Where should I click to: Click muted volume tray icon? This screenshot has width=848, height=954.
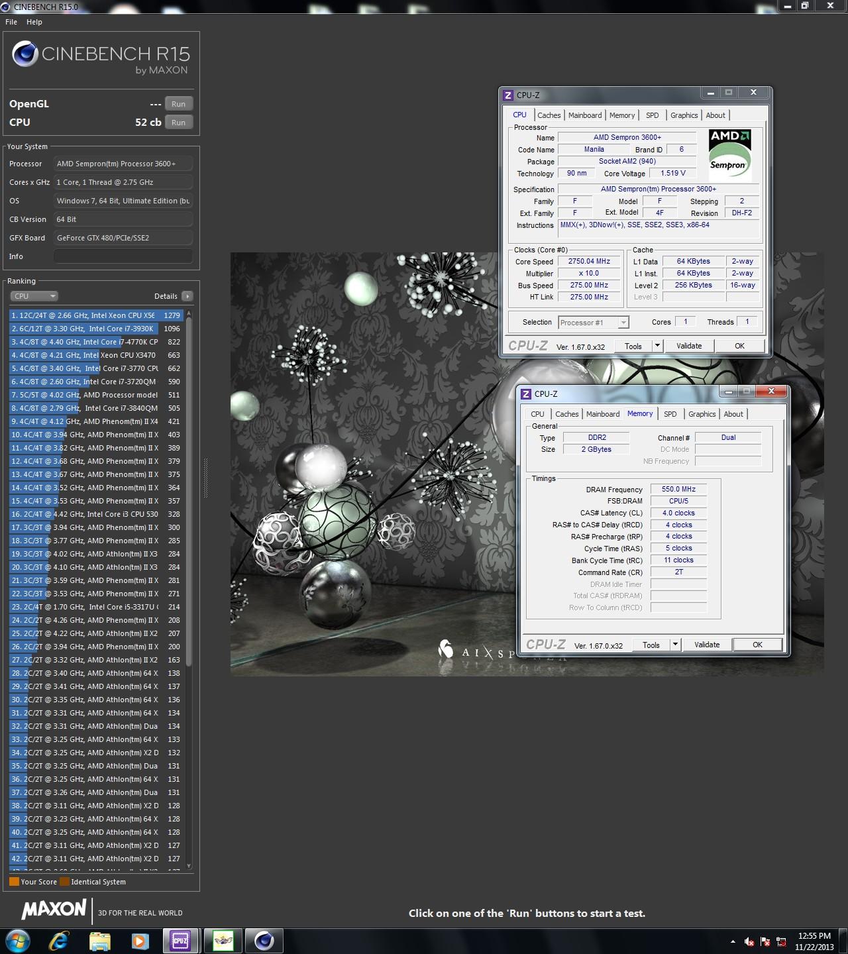click(x=749, y=941)
